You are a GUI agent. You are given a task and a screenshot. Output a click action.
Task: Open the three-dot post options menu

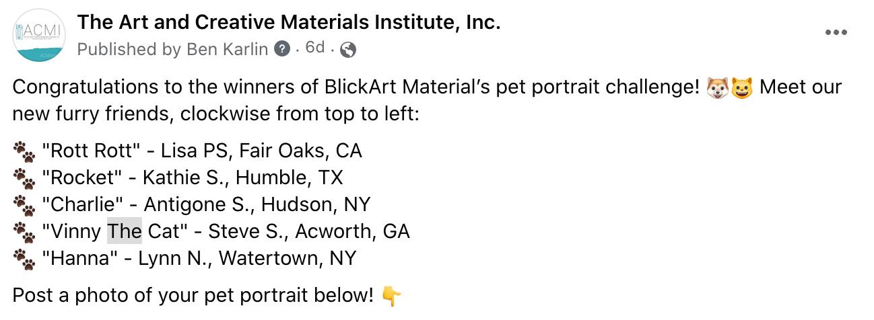tap(836, 32)
